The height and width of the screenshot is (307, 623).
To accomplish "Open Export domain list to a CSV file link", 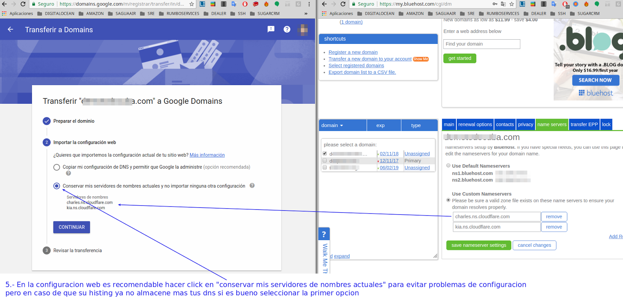I will coord(362,72).
